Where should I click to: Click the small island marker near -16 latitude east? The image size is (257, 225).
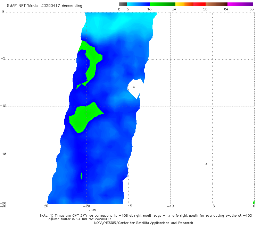[206, 164]
